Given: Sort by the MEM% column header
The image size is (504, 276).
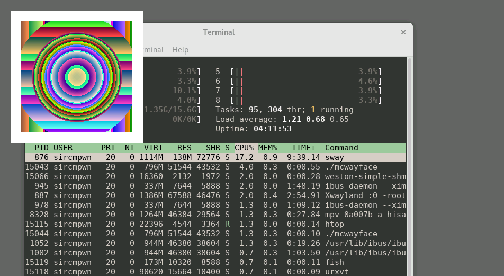Looking at the screenshot, I should (x=268, y=148).
